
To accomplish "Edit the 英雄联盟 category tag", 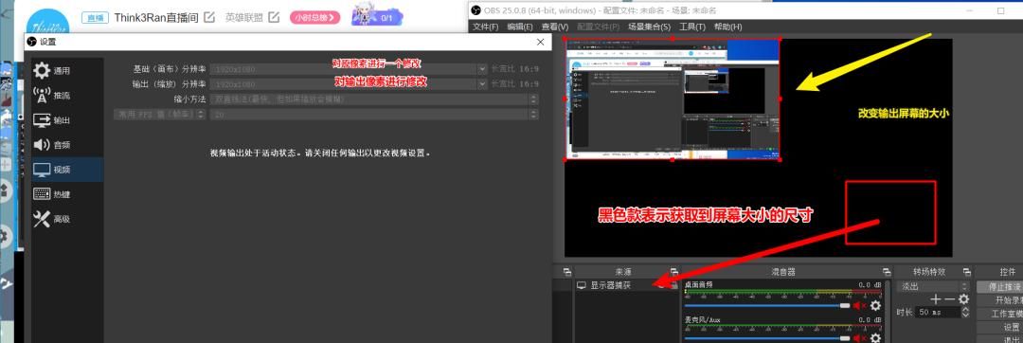I will (x=275, y=17).
